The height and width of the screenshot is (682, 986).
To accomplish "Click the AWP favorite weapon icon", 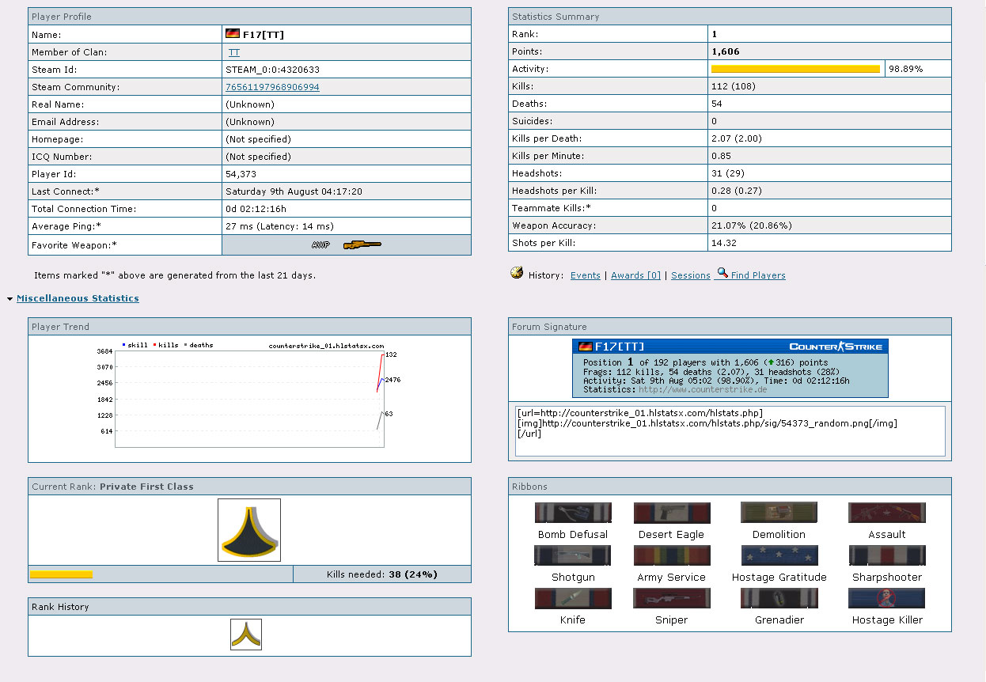I will point(347,245).
